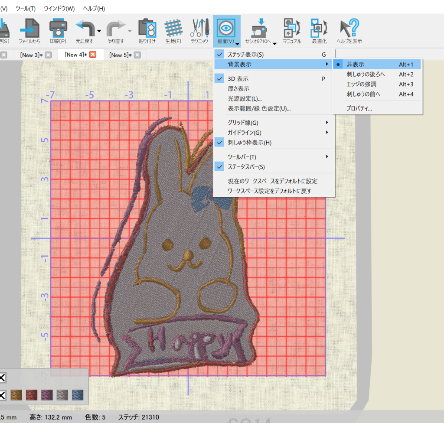Toggle 3D 表示 in the view menu

[238, 79]
